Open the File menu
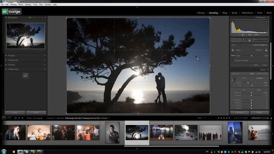 pos(2,5)
